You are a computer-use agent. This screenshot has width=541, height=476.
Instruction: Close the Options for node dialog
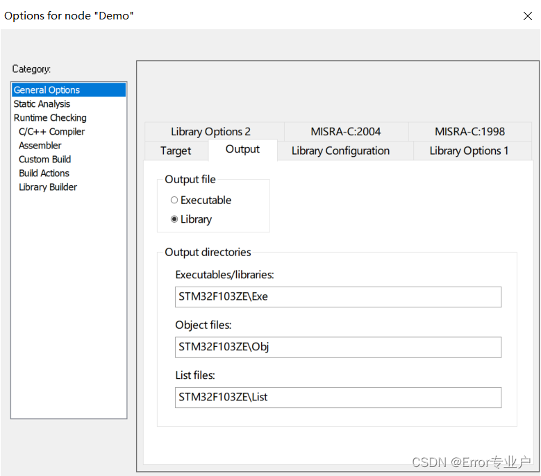click(527, 16)
